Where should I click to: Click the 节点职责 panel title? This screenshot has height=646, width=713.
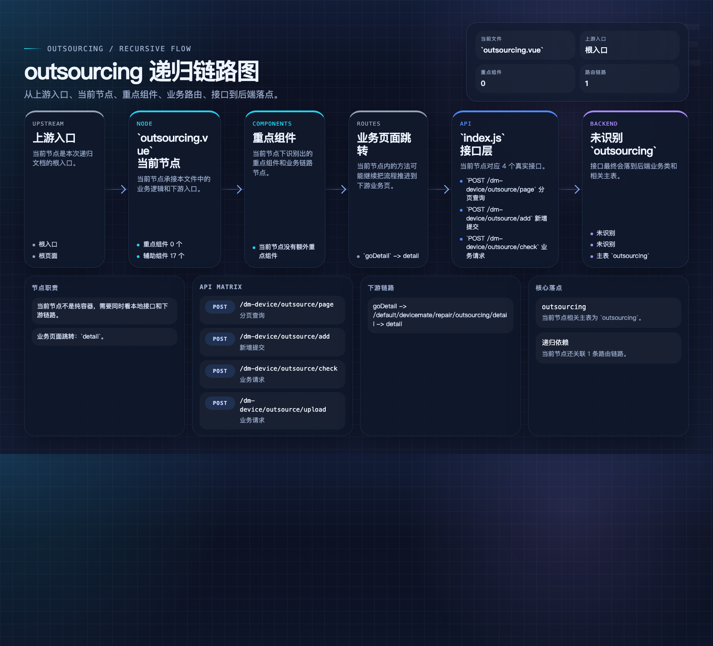coord(45,288)
